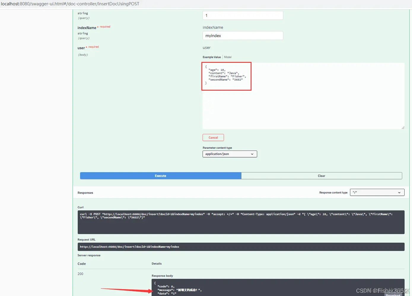Click the docId input field containing 1
The width and height of the screenshot is (412, 296).
click(x=243, y=15)
